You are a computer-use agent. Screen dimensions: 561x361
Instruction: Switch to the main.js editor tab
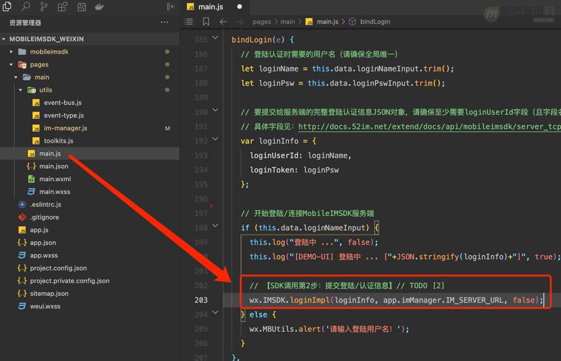[211, 7]
